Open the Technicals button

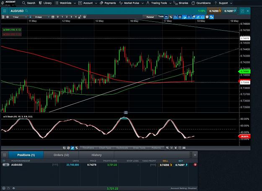click(x=122, y=148)
